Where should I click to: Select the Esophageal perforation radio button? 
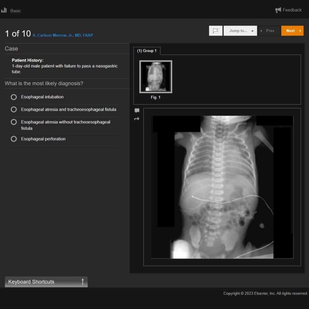click(x=14, y=139)
